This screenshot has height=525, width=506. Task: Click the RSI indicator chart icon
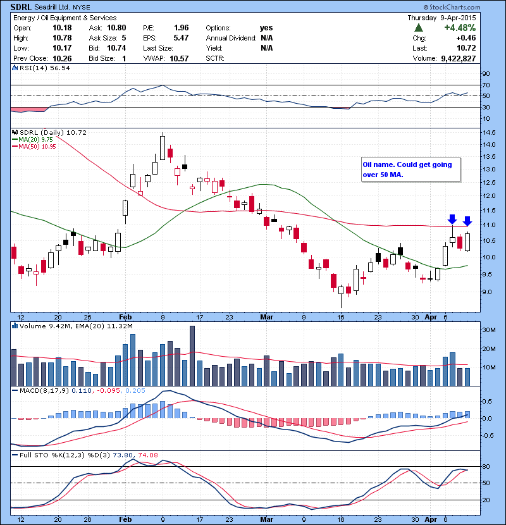[x=15, y=68]
